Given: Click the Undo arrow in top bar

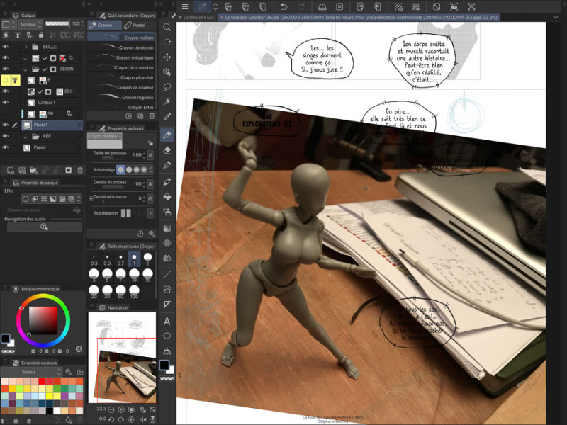Looking at the screenshot, I should pos(283,6).
